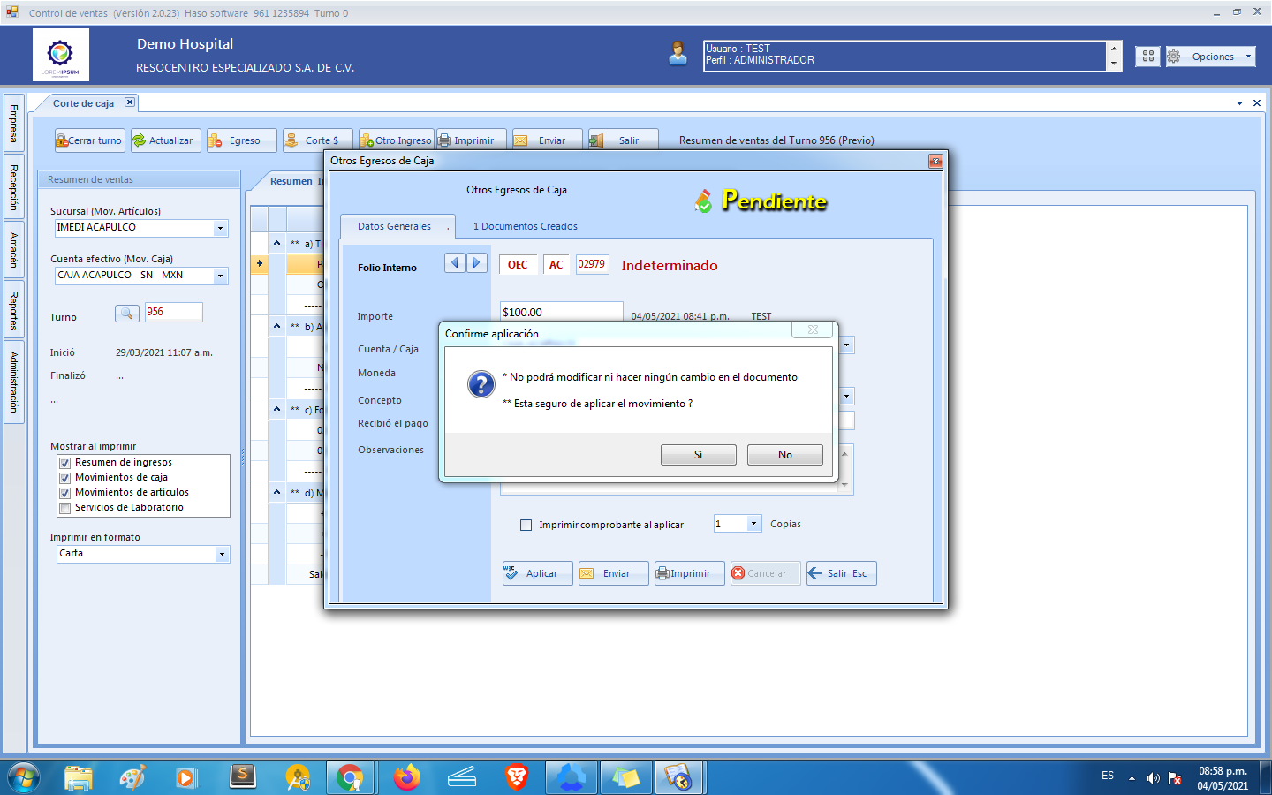The image size is (1272, 795).
Task: Click the Turno search magnifier icon
Action: point(127,313)
